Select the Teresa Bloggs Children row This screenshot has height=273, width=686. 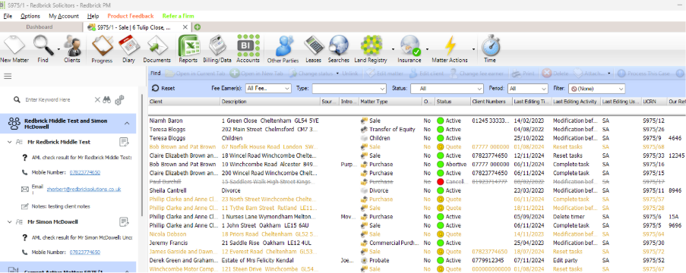tap(417, 138)
